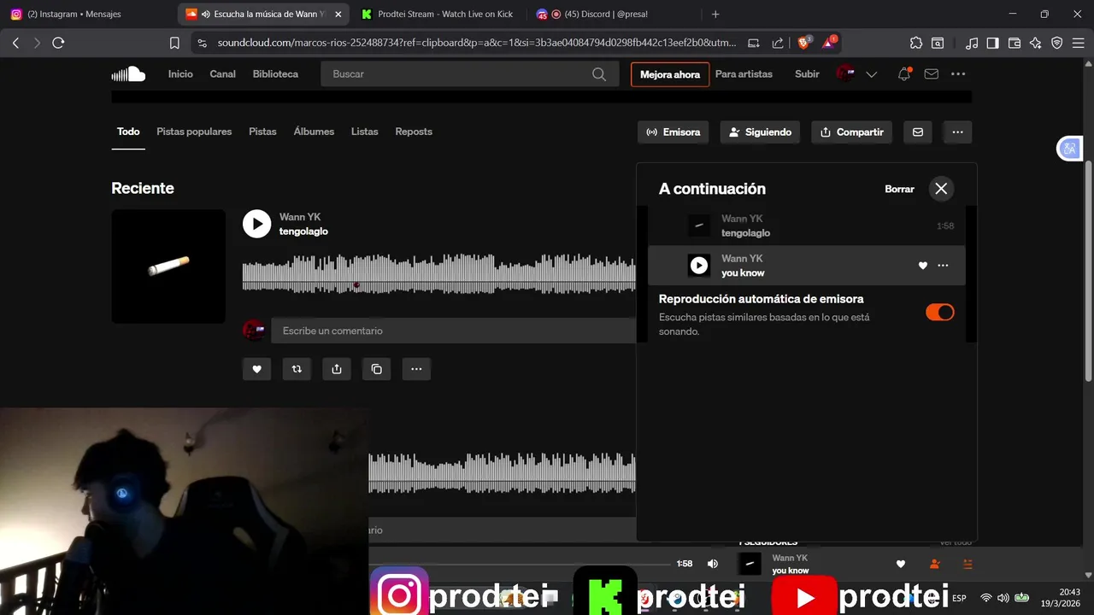Viewport: 1094px width, 615px height.
Task: Send a message via profile envelope button
Action: (918, 132)
